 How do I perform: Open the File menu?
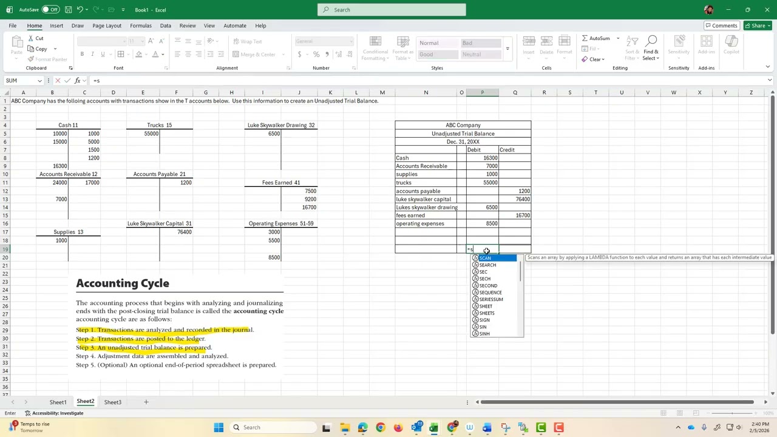(x=12, y=25)
